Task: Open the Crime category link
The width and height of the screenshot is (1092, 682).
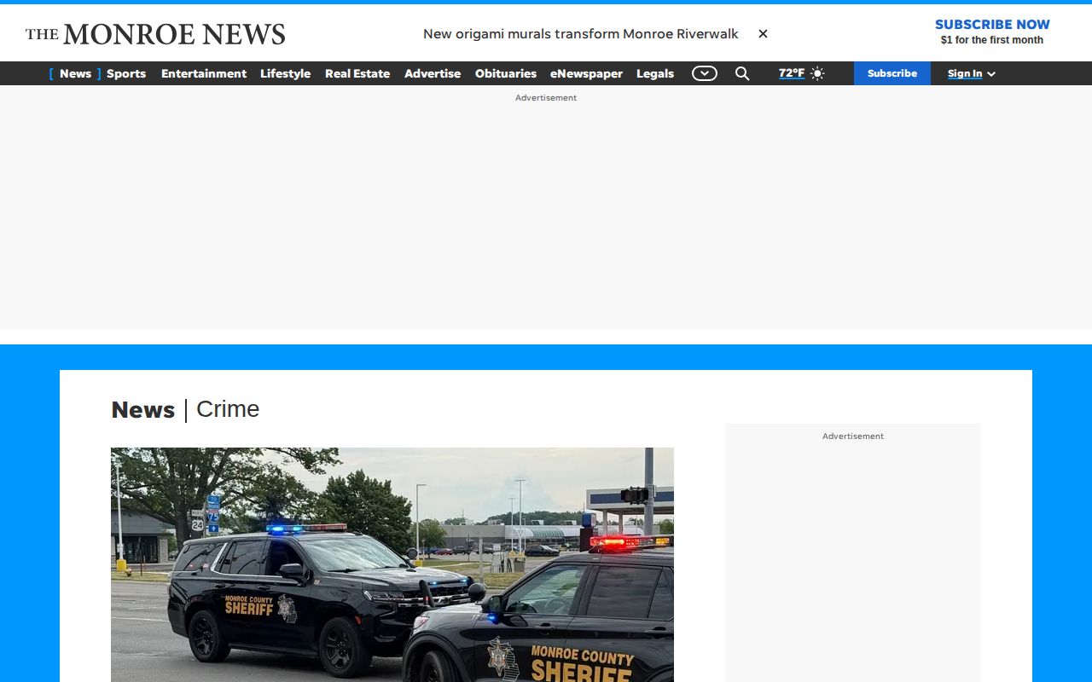Action: [228, 409]
